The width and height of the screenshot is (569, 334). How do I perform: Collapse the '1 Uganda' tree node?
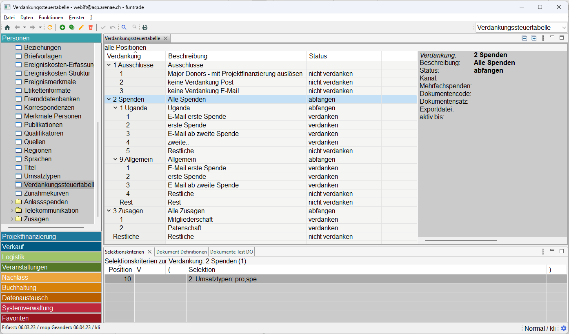pyautogui.click(x=115, y=108)
